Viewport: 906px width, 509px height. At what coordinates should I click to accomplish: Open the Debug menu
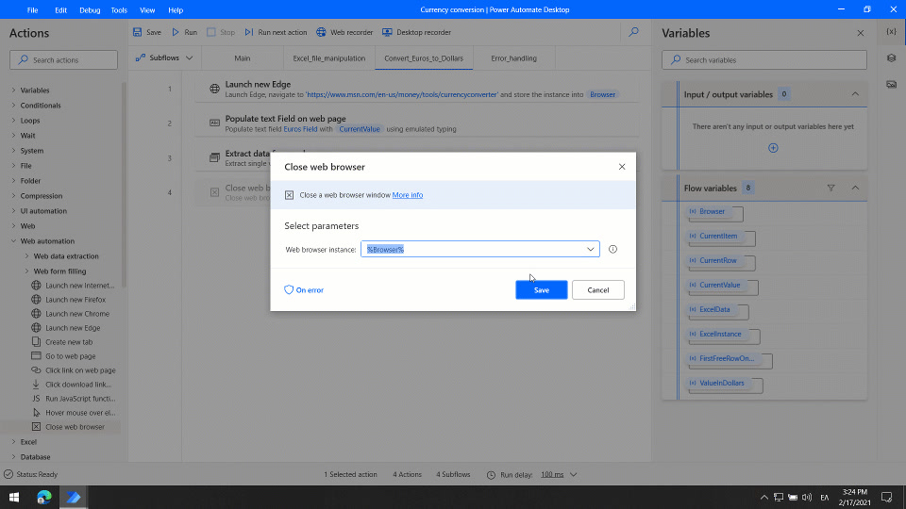[90, 9]
